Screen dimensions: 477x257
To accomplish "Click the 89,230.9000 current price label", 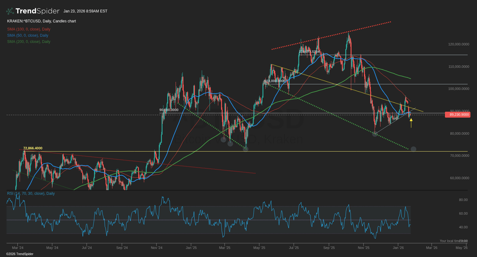I will pyautogui.click(x=457, y=114).
